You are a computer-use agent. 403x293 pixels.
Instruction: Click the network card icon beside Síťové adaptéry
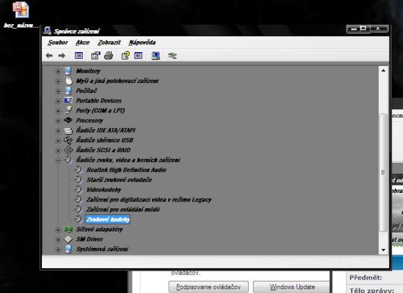[x=68, y=229]
